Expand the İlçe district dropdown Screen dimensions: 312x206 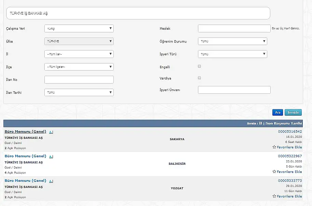tap(79, 67)
